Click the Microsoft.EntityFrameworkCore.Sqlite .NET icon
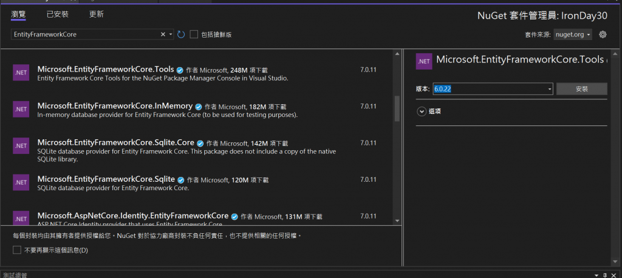 pos(21,182)
